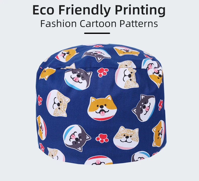Click the red paw print at hat's left edge
The height and width of the screenshot is (181, 199).
tap(40, 100)
